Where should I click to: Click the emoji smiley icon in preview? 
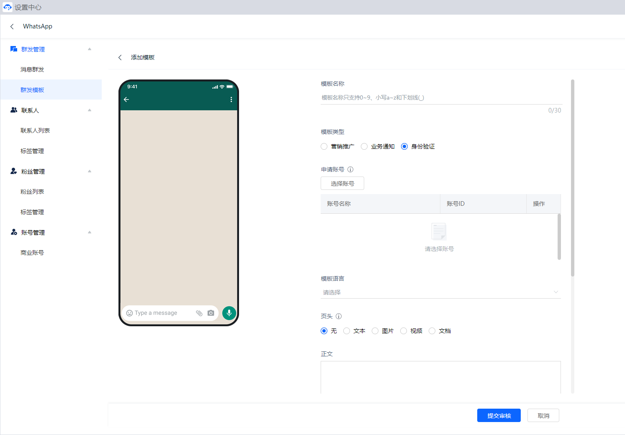(x=129, y=313)
